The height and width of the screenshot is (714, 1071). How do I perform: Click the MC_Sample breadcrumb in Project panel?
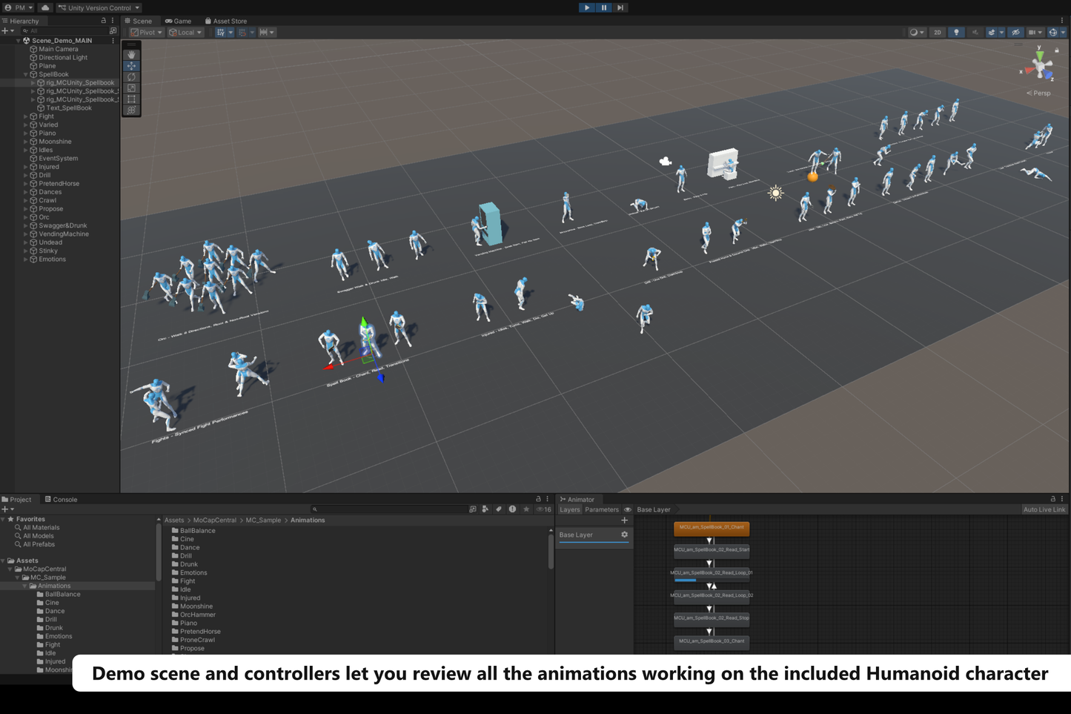(264, 520)
